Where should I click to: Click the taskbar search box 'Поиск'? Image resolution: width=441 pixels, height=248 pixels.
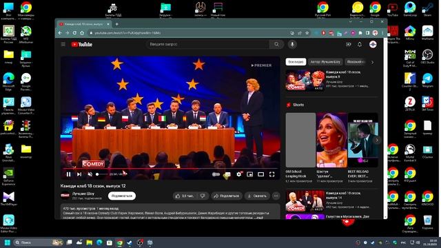coord(39,242)
